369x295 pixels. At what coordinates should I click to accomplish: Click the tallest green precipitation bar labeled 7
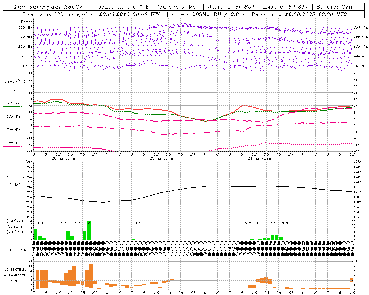click(89, 230)
